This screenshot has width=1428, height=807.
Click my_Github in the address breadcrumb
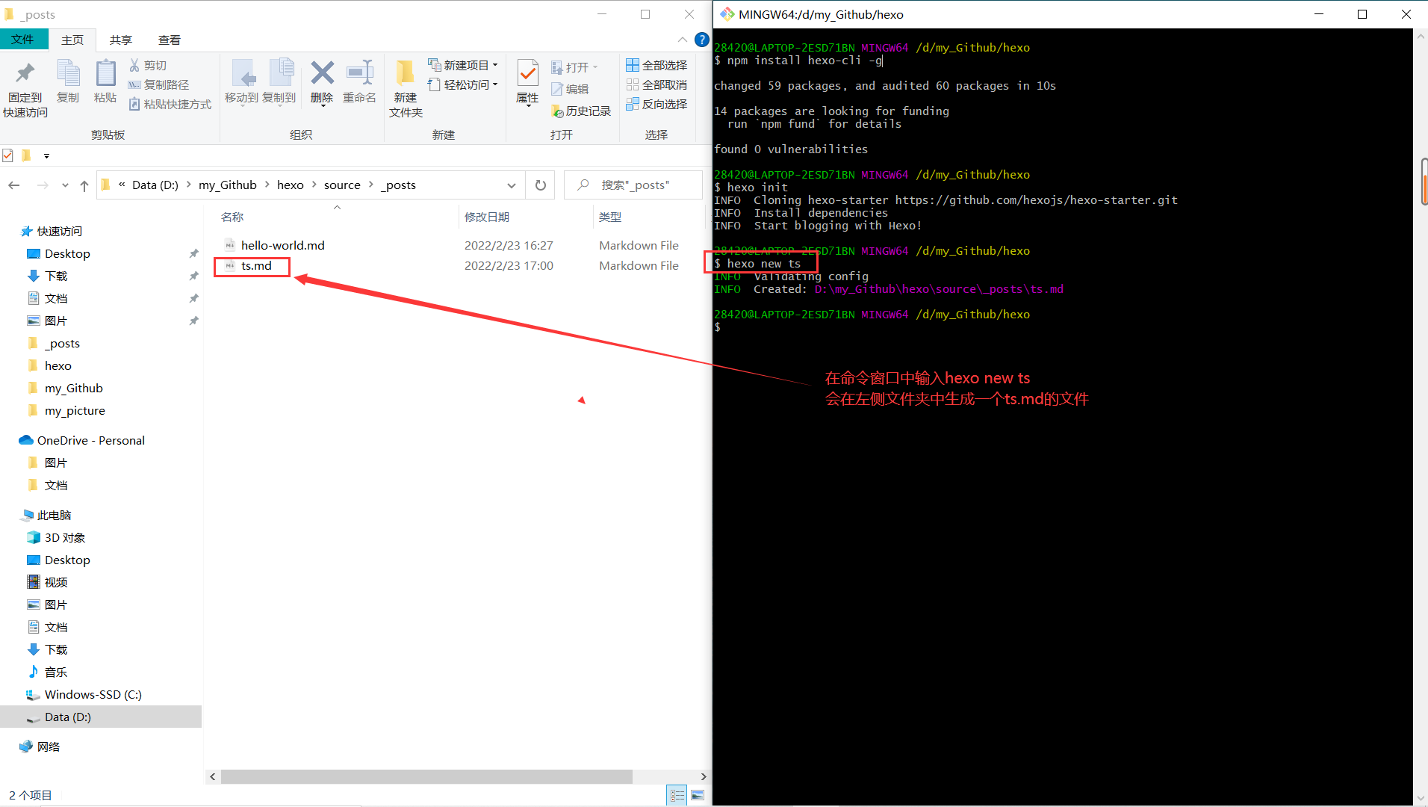(228, 185)
